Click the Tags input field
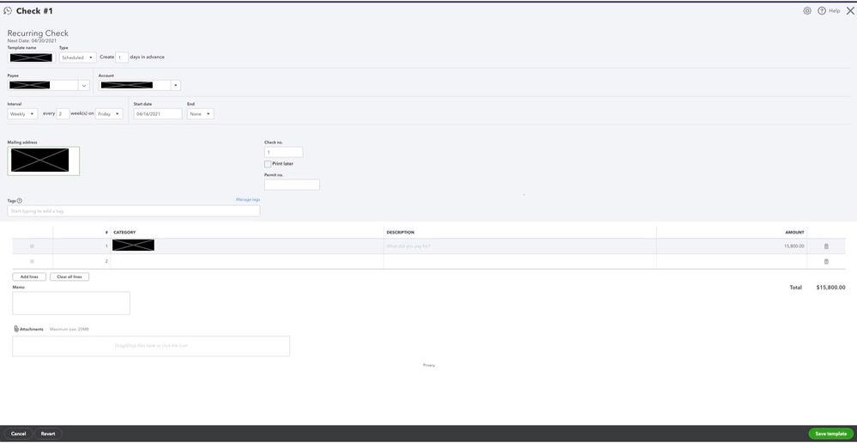This screenshot has width=857, height=443. (x=134, y=211)
